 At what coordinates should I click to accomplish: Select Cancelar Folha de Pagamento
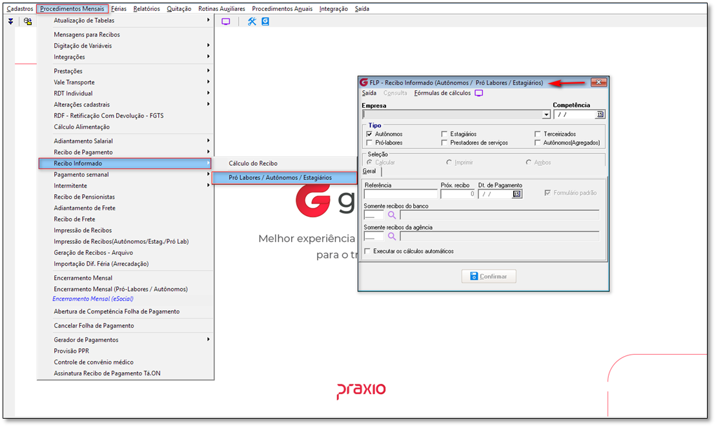tap(94, 326)
